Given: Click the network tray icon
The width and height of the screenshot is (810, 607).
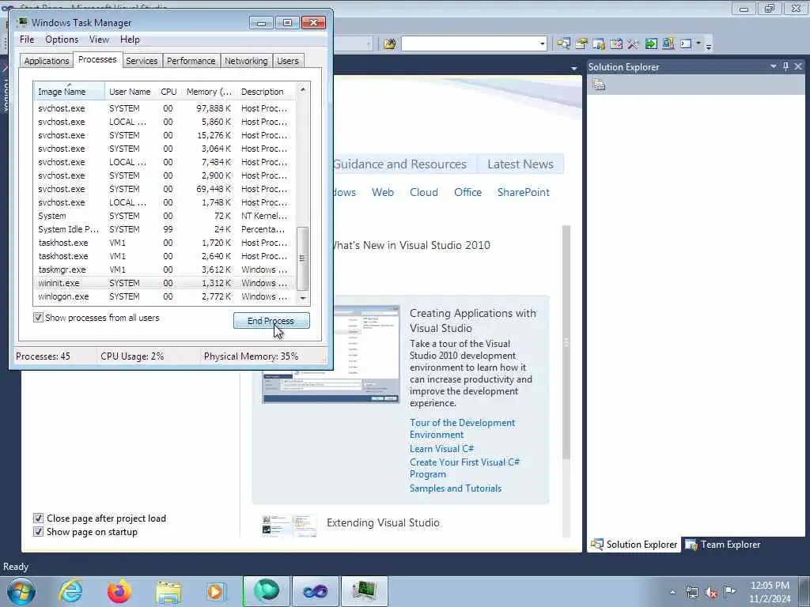Looking at the screenshot, I should coord(691,592).
